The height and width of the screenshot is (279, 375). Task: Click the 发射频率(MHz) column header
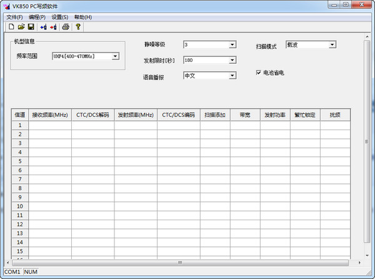click(136, 115)
